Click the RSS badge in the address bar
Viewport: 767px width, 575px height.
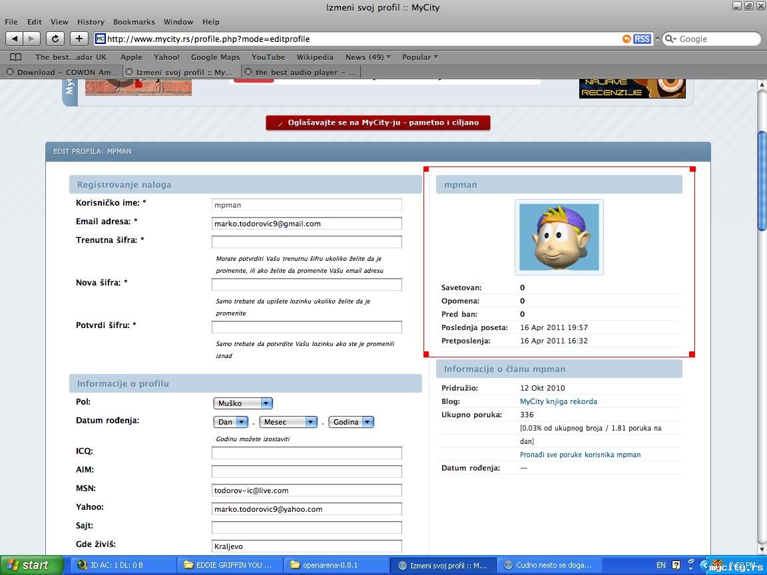tap(642, 39)
